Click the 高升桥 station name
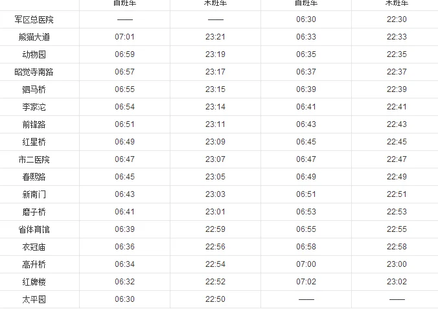This screenshot has height=309, width=438. click(x=34, y=264)
